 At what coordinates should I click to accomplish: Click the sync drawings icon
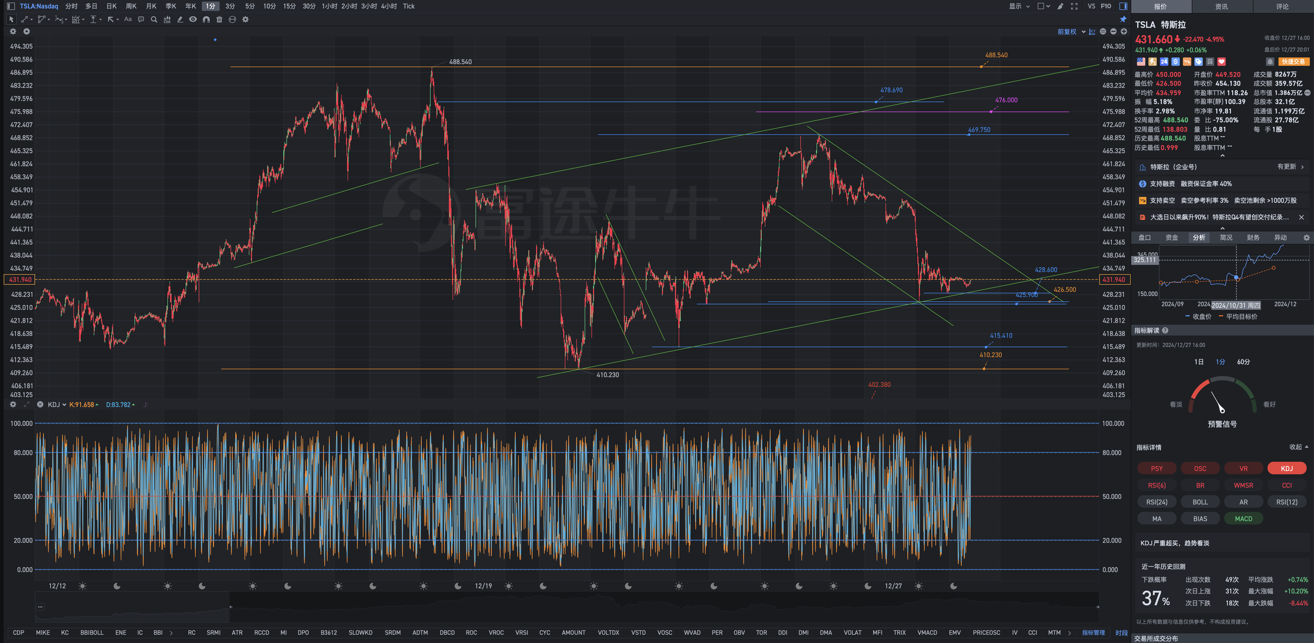click(x=232, y=19)
